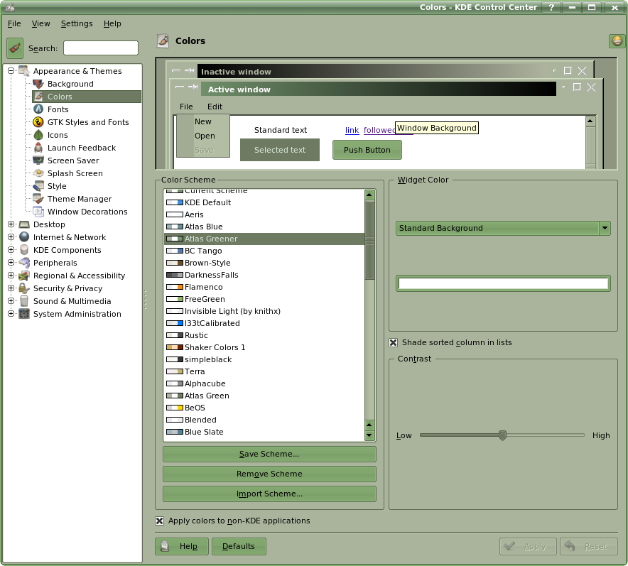Screen dimensions: 628x566
Task: Expand the Desktop tree branch
Action: click(x=11, y=224)
